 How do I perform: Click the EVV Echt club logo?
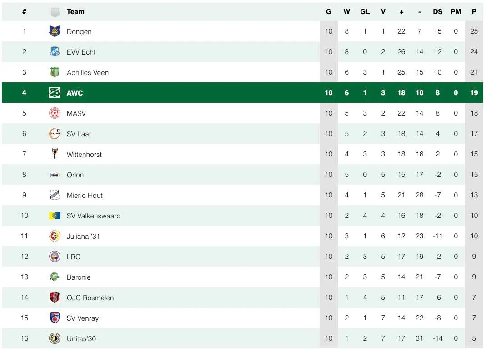pos(55,52)
